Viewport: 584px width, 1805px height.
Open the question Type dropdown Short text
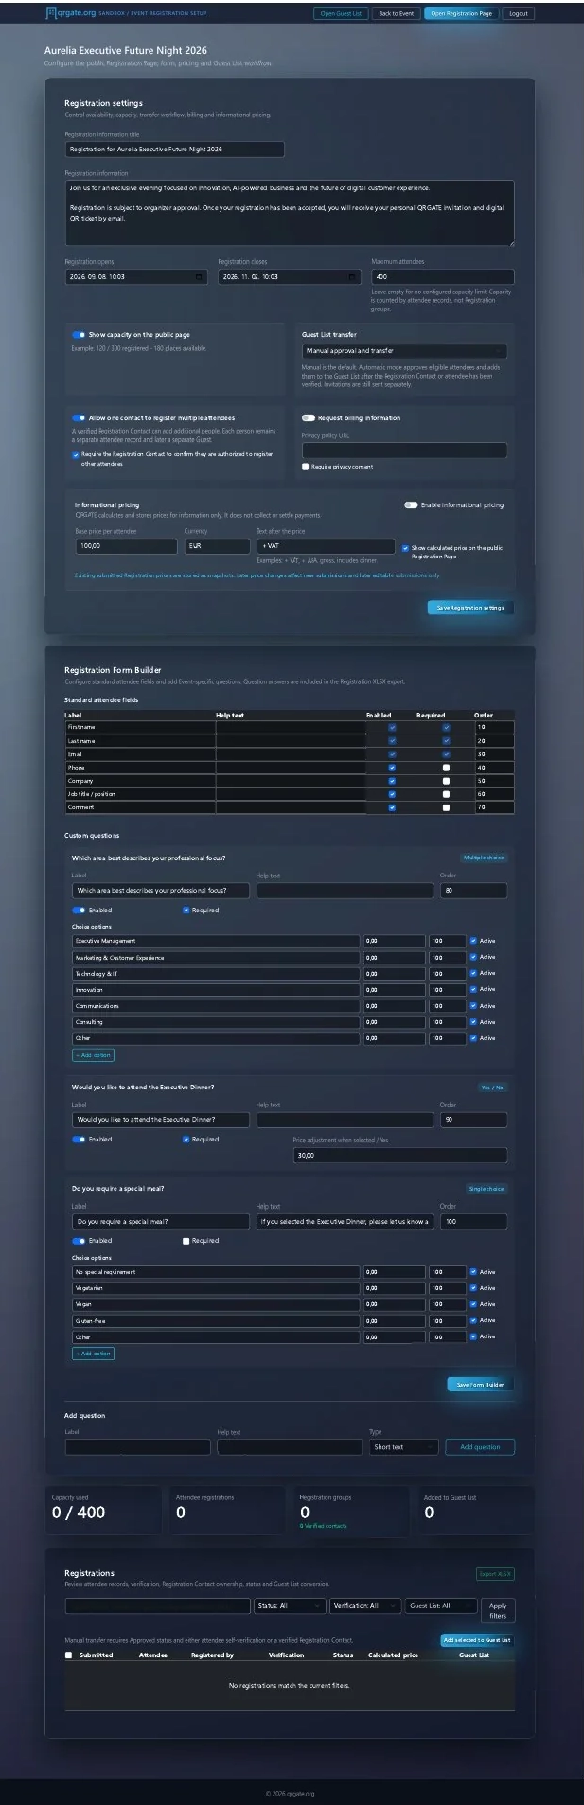[x=404, y=1447]
